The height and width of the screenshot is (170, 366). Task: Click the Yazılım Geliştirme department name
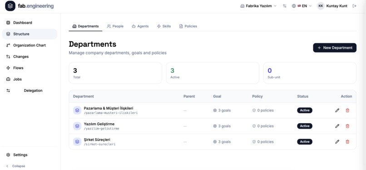coord(99,124)
